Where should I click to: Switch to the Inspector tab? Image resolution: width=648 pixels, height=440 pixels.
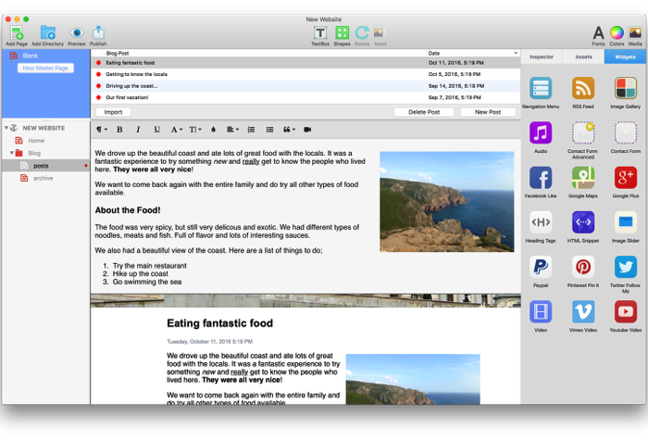pyautogui.click(x=542, y=57)
